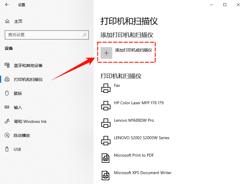245x184 pixels.
Task: Click the plus icon to add printer
Action: tap(106, 53)
